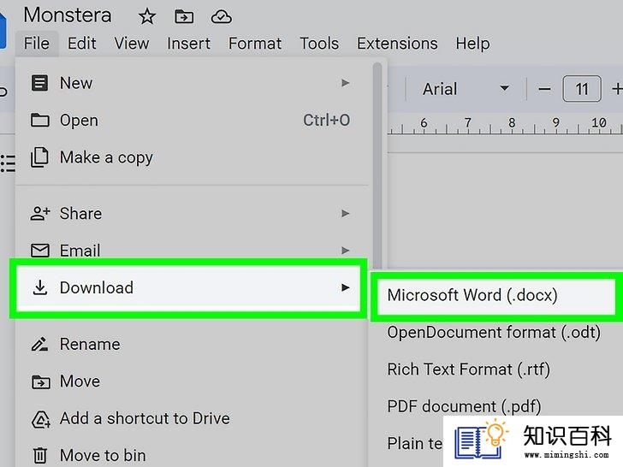Click the move-to-folder icon beside title
This screenshot has width=623, height=467.
click(x=184, y=17)
